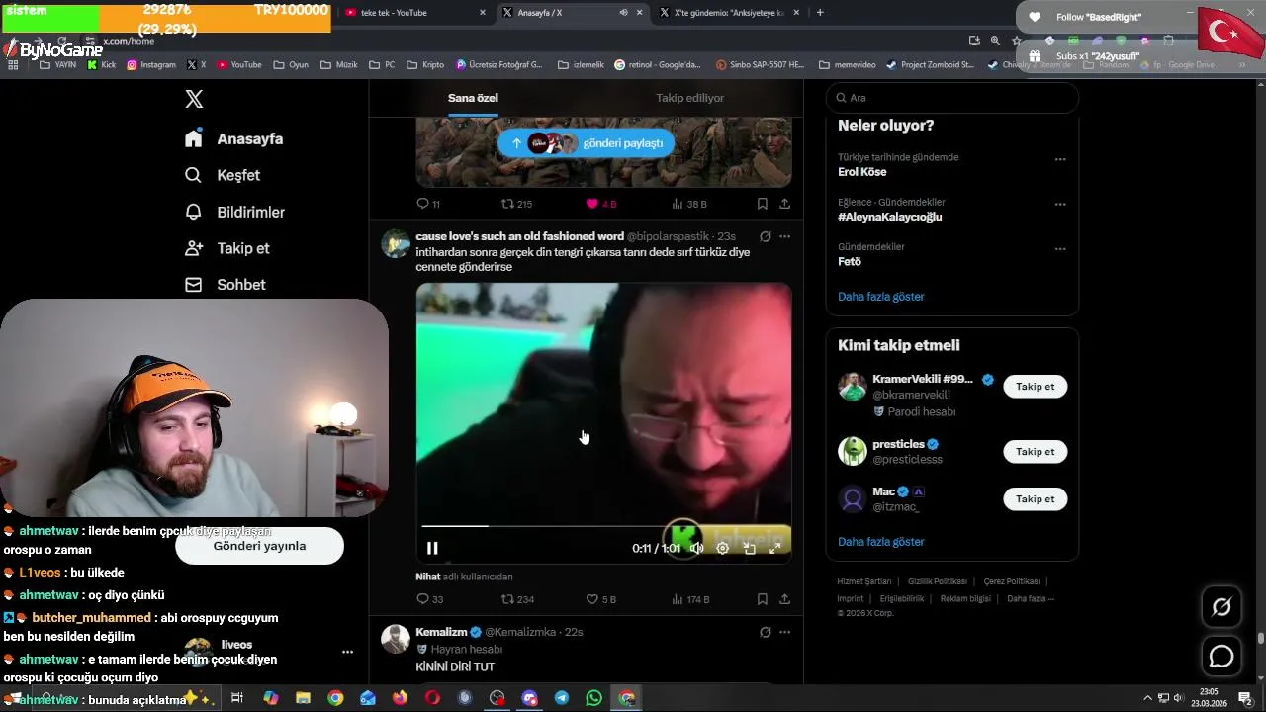Open options for #AleynaKalaycıoğlu trend
Image resolution: width=1266 pixels, height=712 pixels.
(1060, 205)
